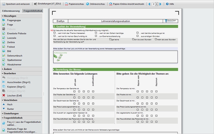Expand the Ändern section
The image size is (214, 134).
click(x=22, y=69)
